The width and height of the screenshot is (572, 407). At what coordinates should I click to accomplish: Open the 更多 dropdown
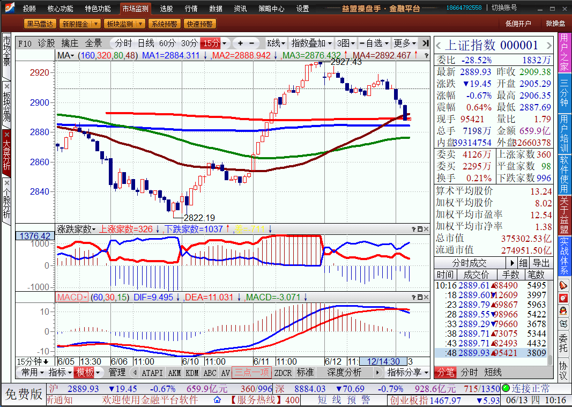pos(405,43)
